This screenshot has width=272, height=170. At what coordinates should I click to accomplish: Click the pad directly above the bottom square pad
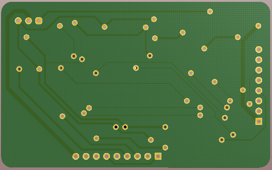165,148
